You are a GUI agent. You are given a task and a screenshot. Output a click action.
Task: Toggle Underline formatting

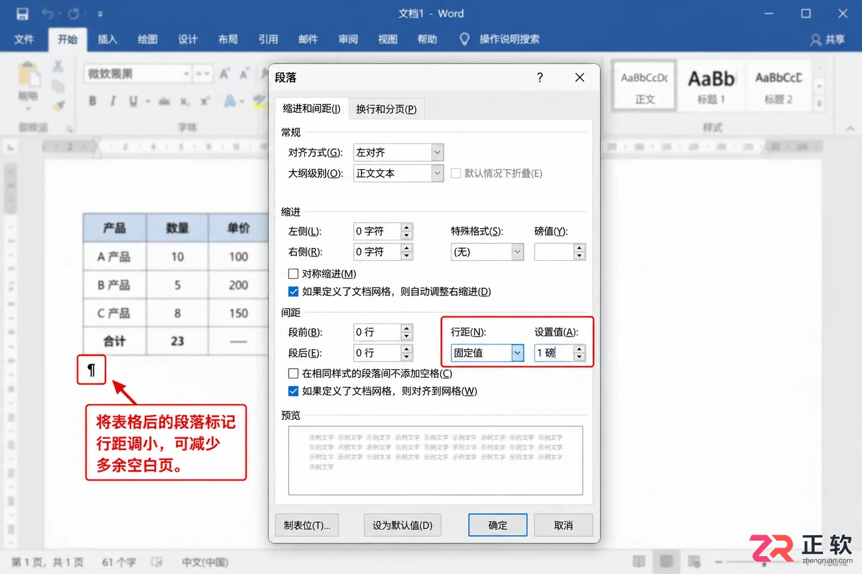133,101
